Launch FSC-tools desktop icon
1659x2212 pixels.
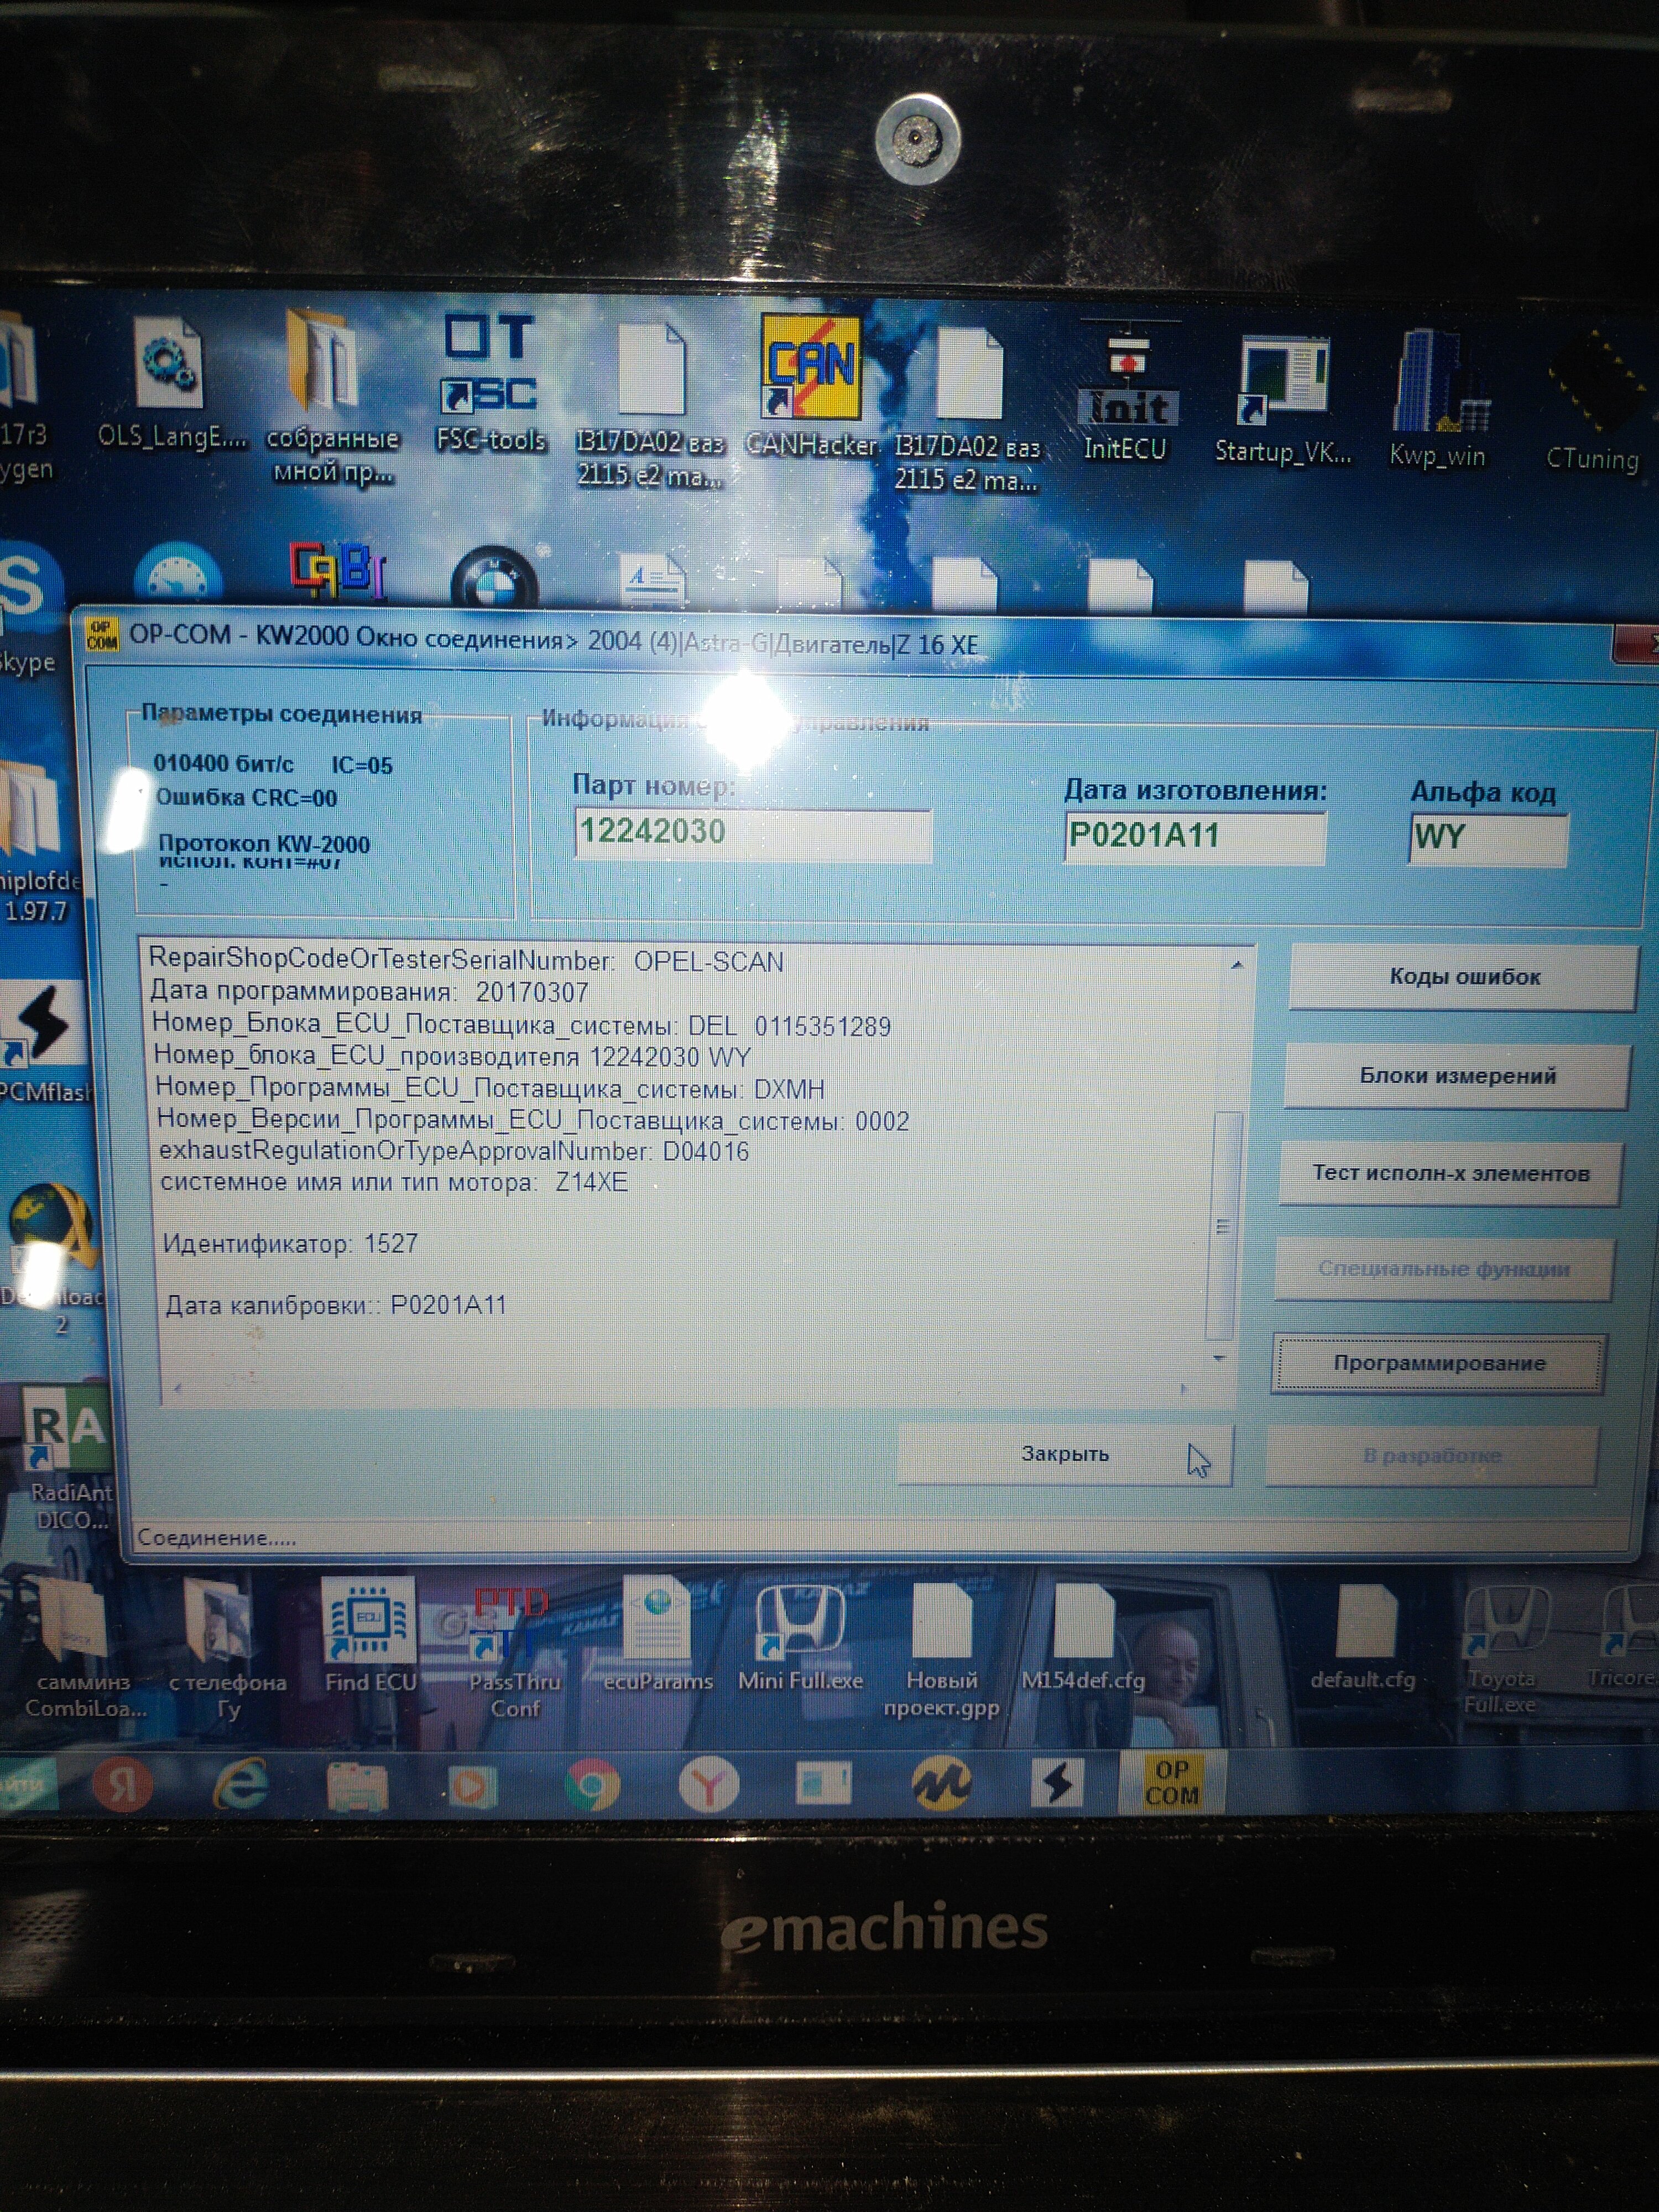490,365
